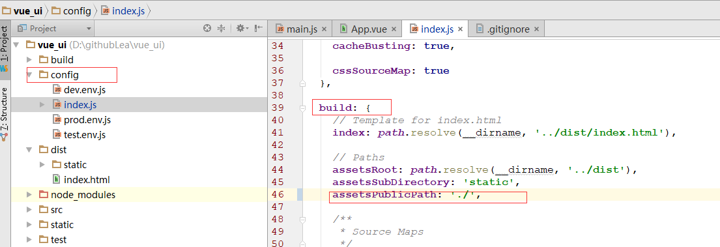The height and width of the screenshot is (247, 720).
Task: Click the cssSourceMap line in editor
Action: pos(390,70)
